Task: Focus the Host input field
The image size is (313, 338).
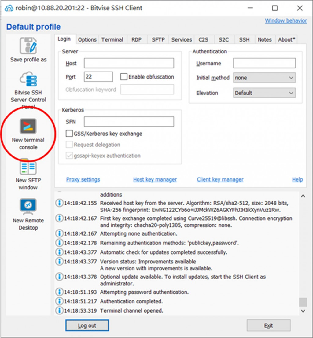Action: (129, 63)
